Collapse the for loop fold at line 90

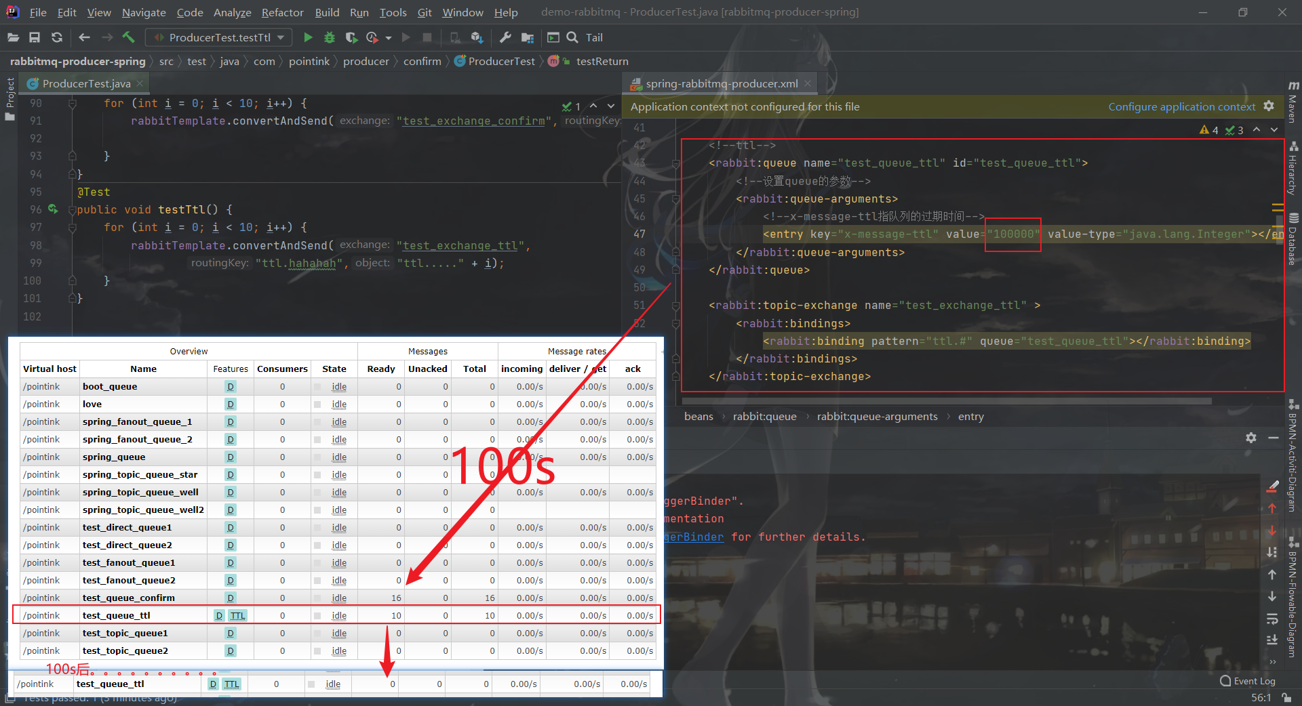72,103
